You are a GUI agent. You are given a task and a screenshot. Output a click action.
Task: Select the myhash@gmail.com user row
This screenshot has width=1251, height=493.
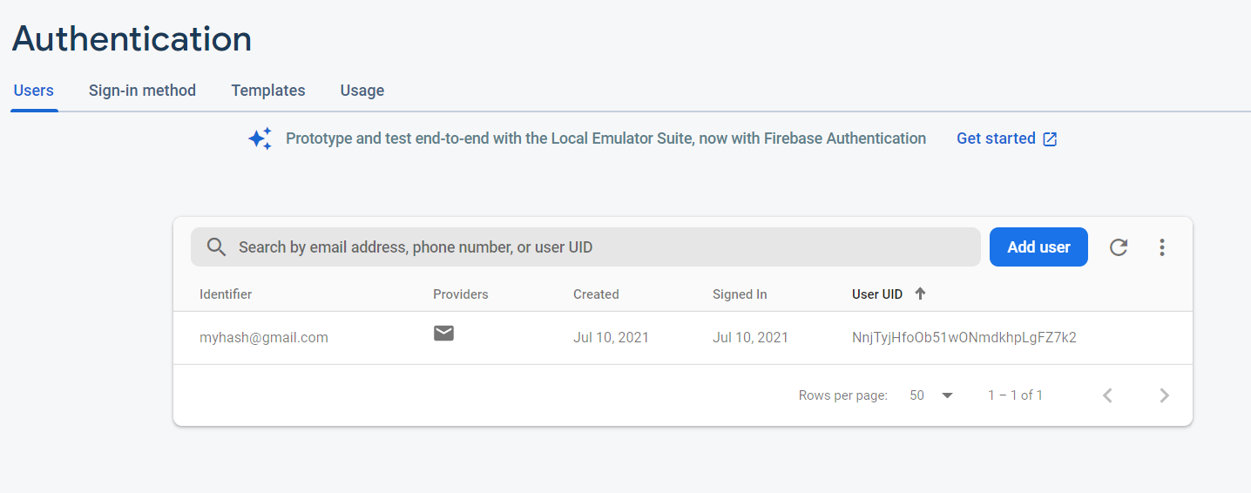[x=264, y=337]
